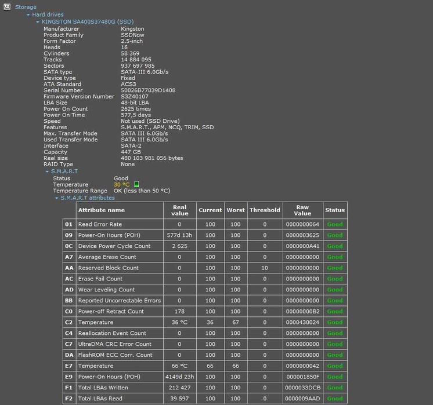Click worst value 67 cell

click(x=236, y=322)
